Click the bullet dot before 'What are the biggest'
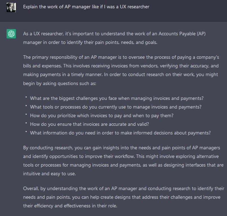This screenshot has height=216, width=227. pos(26,97)
